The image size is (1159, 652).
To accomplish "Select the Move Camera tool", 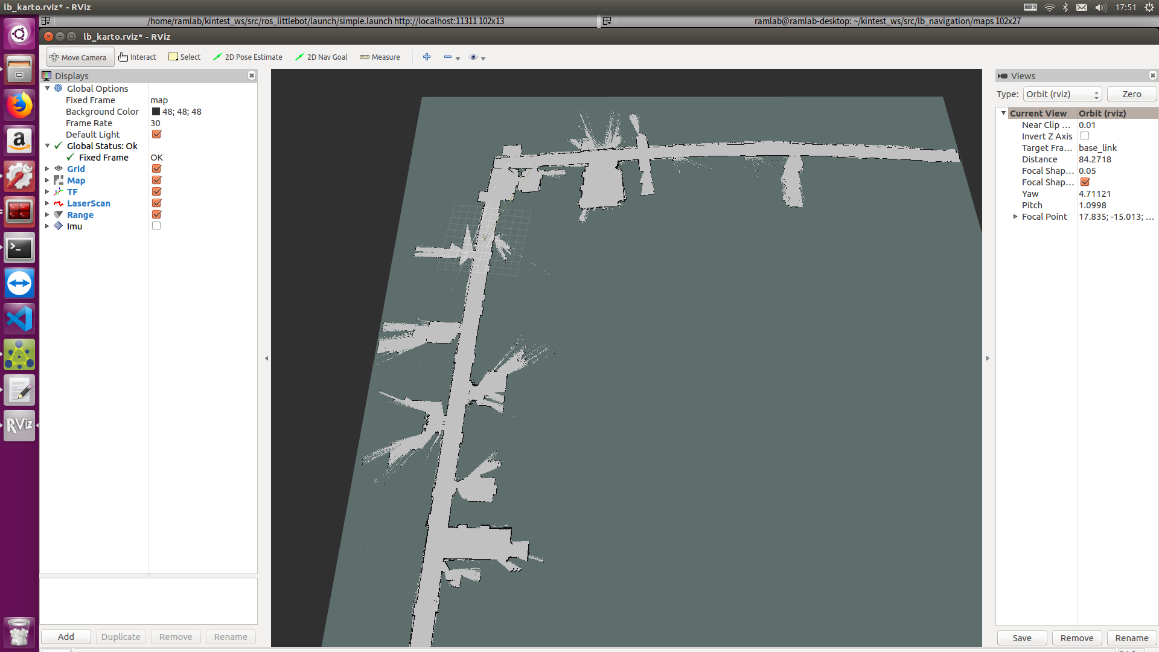I will click(x=80, y=57).
